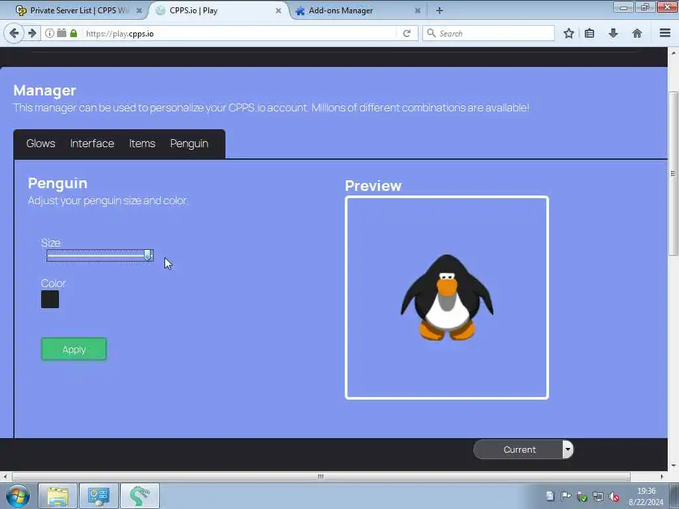The image size is (679, 509).
Task: Open the Firefox hamburger menu
Action: pyautogui.click(x=665, y=33)
